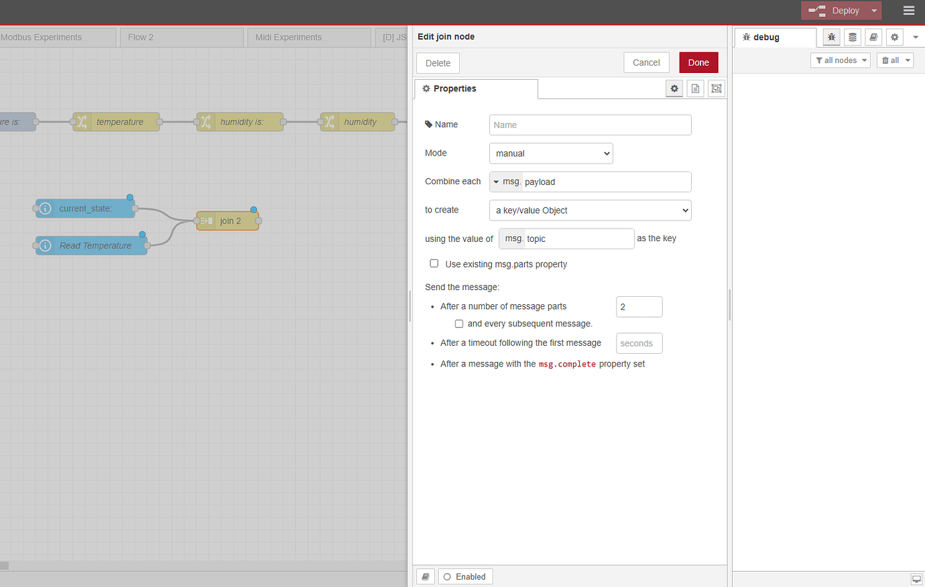Select the current_state: inject node
Screen dimensions: 925x587
point(85,208)
